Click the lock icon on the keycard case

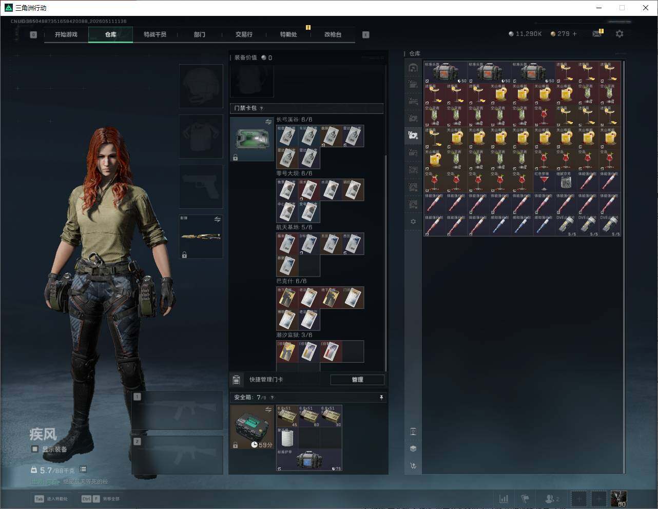click(235, 158)
